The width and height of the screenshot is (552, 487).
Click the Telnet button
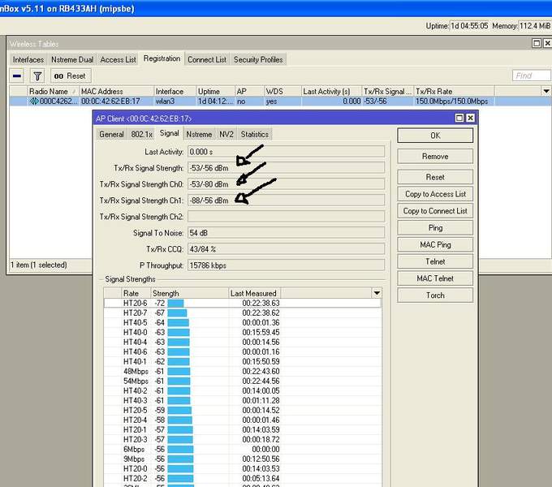coord(435,261)
